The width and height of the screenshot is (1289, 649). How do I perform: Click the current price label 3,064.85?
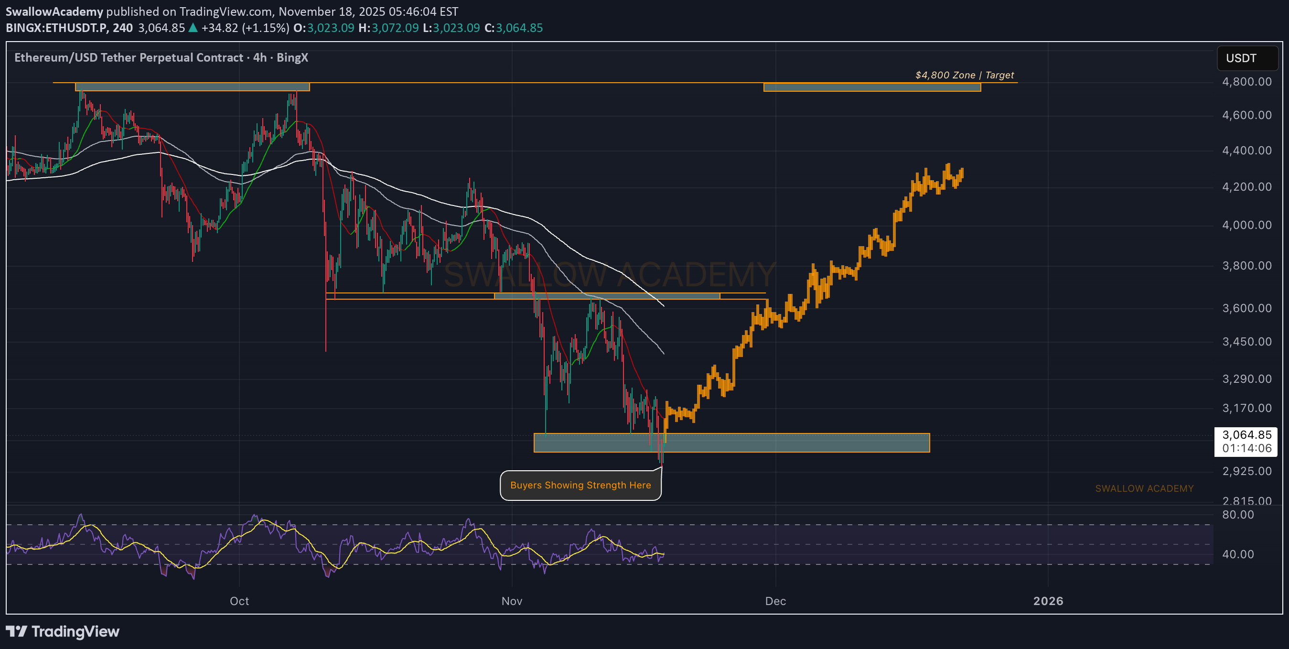[1246, 435]
